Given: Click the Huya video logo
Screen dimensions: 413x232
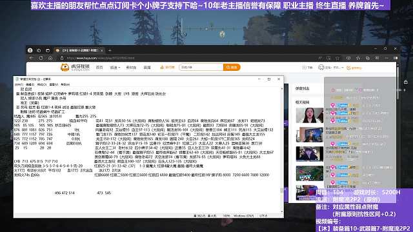Looking at the screenshot, I should 75,67.
